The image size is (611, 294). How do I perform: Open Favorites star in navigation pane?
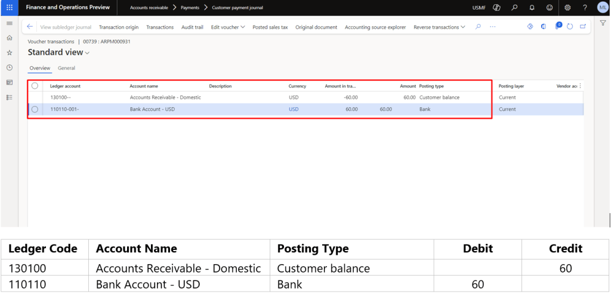coord(9,52)
